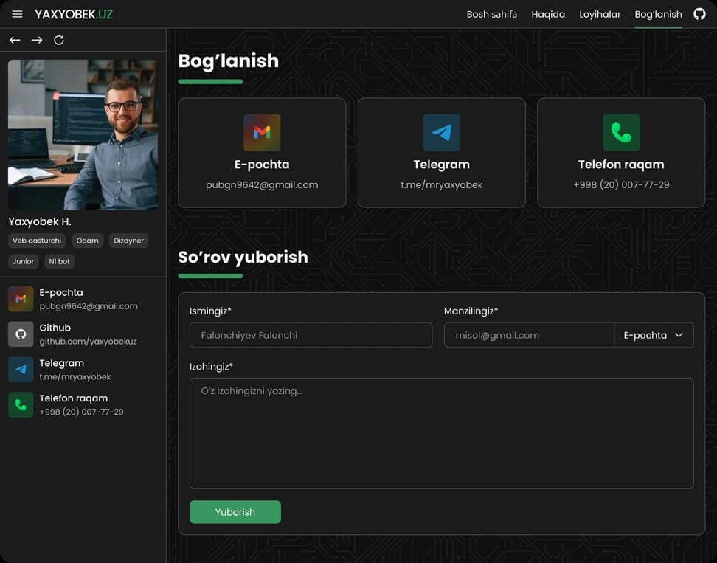717x563 pixels.
Task: Click the Izohingiz* field label
Action: (211, 366)
